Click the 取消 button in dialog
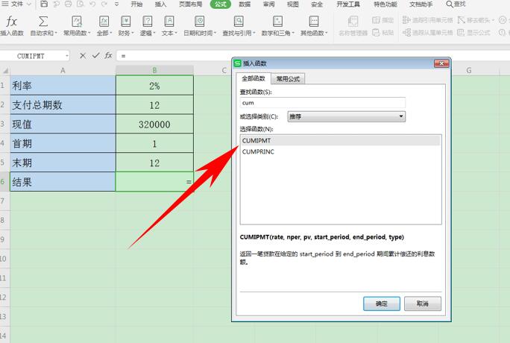This screenshot has height=343, width=510. click(423, 303)
